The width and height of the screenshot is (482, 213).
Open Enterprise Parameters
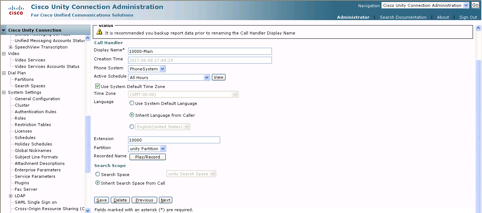(x=38, y=170)
